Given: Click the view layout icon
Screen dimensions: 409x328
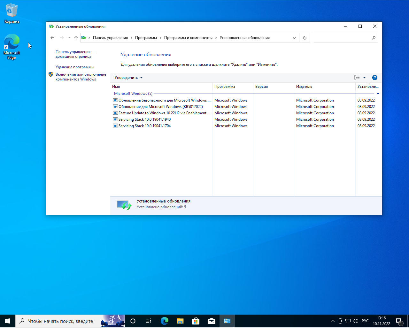Looking at the screenshot, I should click(x=357, y=78).
